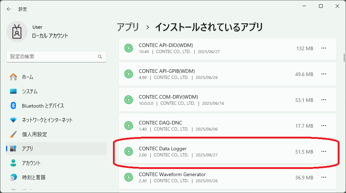Click the CONTEC DAQ-DNC app icon
This screenshot has width=346, height=193.
pyautogui.click(x=128, y=126)
